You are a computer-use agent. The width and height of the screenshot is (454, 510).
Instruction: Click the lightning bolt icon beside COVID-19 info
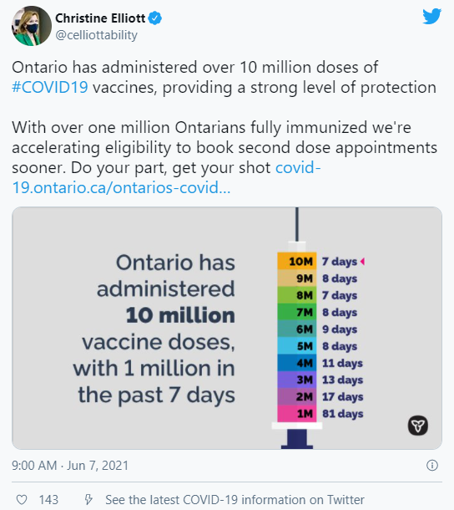pos(88,499)
